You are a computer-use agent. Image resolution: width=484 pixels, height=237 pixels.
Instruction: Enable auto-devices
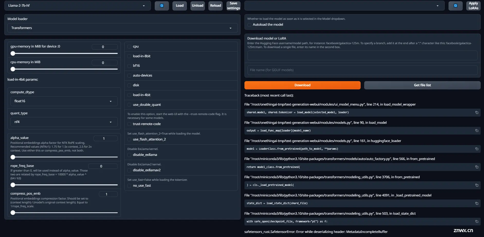click(129, 75)
